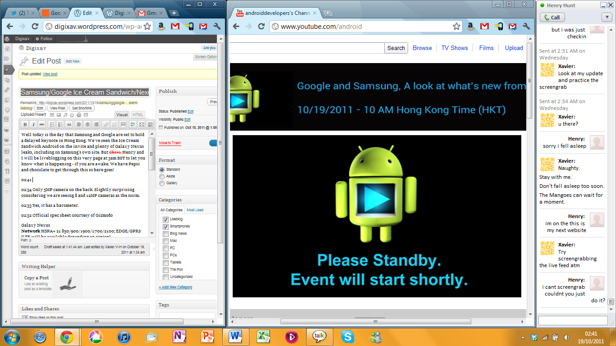Insert a blockquote in the post
616x346 pixels.
(69, 124)
